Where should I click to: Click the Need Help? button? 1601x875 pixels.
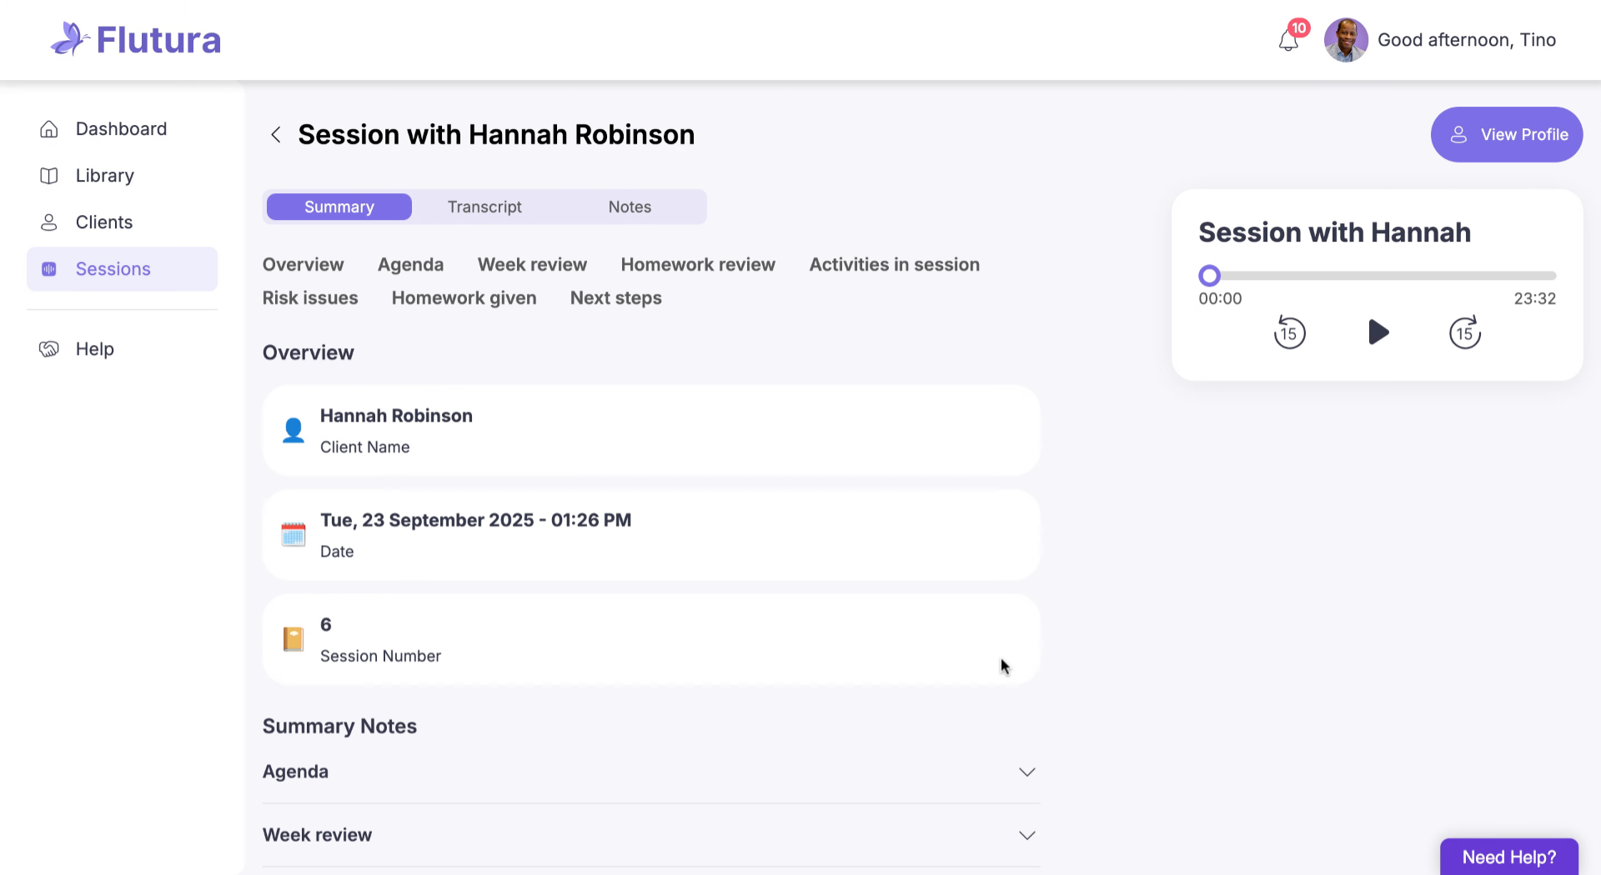(x=1508, y=857)
